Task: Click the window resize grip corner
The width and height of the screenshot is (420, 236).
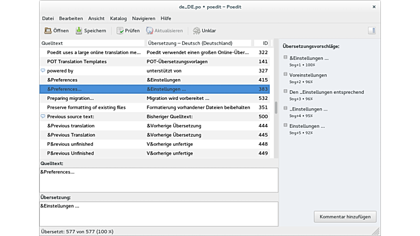Action: tap(376, 231)
